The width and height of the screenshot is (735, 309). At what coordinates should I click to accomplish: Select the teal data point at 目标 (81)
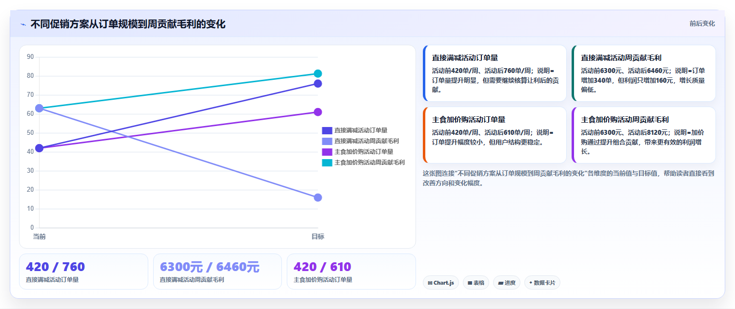click(318, 73)
